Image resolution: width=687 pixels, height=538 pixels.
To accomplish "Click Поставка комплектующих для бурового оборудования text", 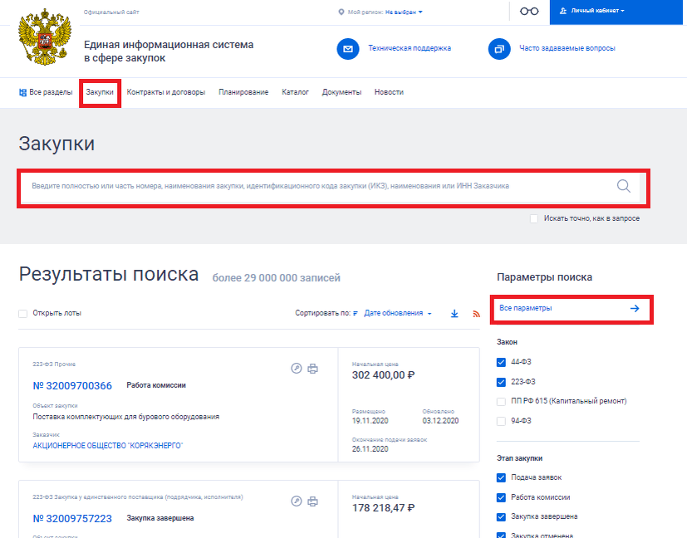I will point(126,417).
